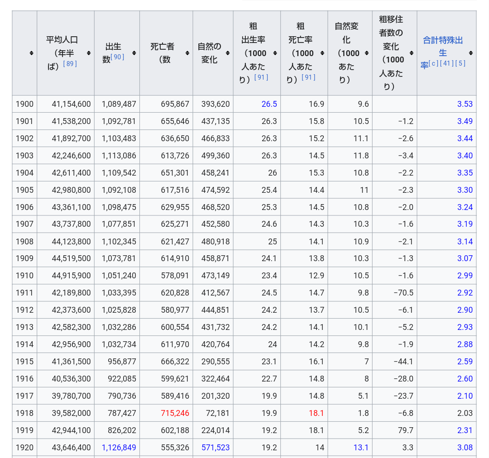Open reference [5] in fertility rate header
The image size is (489, 458).
(x=460, y=63)
